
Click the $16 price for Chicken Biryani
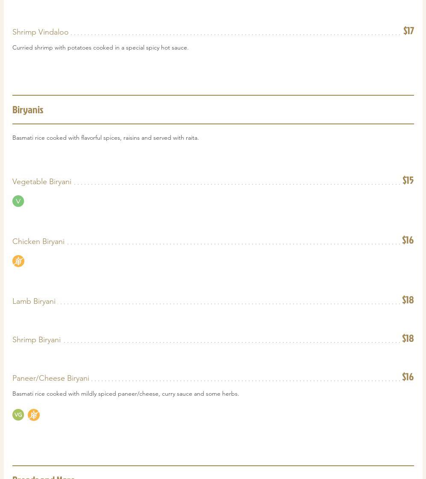click(x=408, y=240)
